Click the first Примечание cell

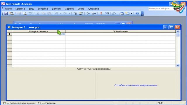click(x=120, y=34)
